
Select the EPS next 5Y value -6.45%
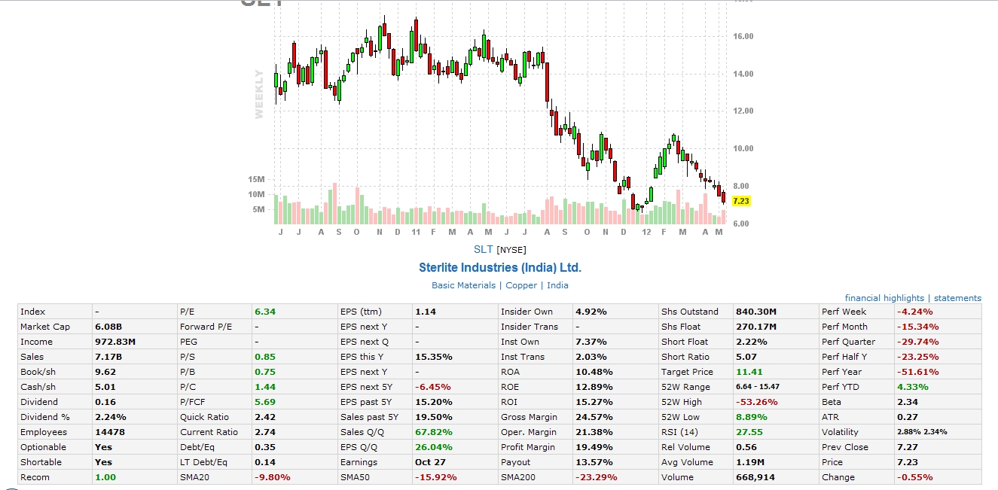(432, 387)
